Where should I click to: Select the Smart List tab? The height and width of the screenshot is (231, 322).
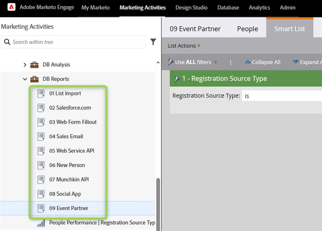pos(290,28)
